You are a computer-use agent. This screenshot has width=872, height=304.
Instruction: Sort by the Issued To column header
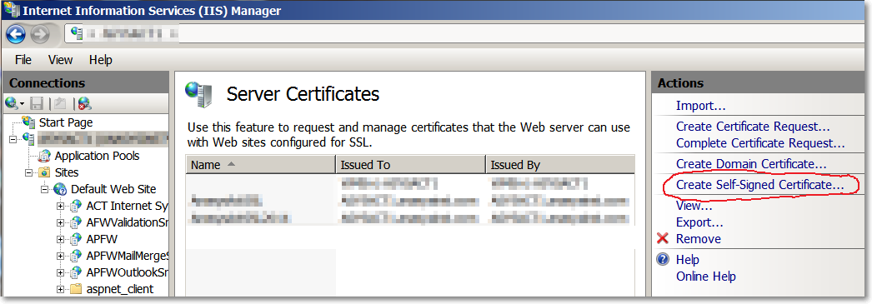click(410, 165)
